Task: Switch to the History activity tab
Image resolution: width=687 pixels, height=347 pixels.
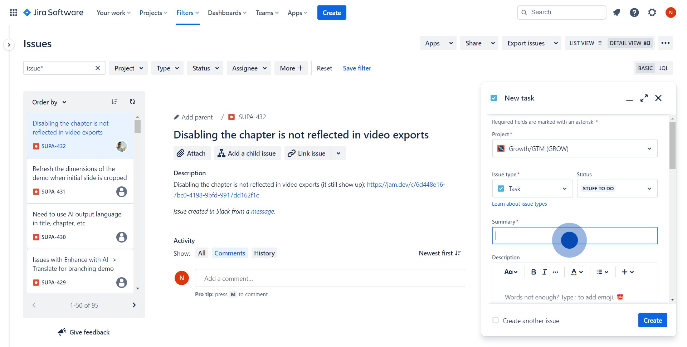Action: coord(264,253)
